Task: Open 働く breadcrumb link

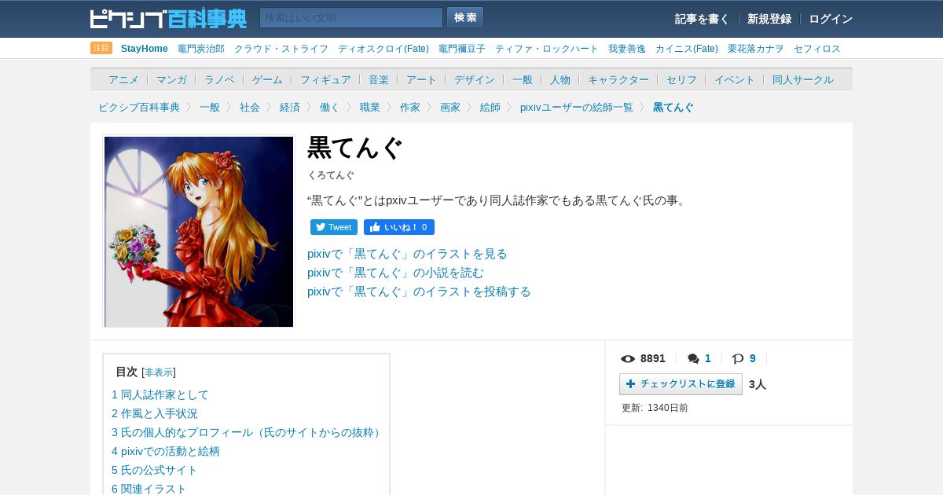Action: pyautogui.click(x=330, y=107)
